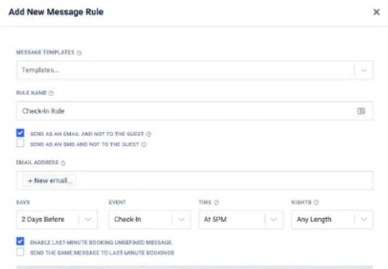Viewport: 388px width, 269px height.
Task: Close the Add New Message Rule dialog
Action: tap(377, 12)
